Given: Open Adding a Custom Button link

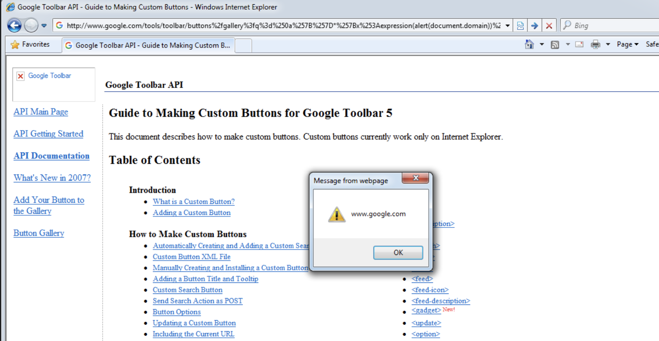Looking at the screenshot, I should tap(192, 213).
